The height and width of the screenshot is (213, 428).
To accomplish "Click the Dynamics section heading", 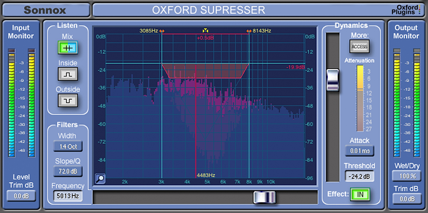I will tap(351, 26).
